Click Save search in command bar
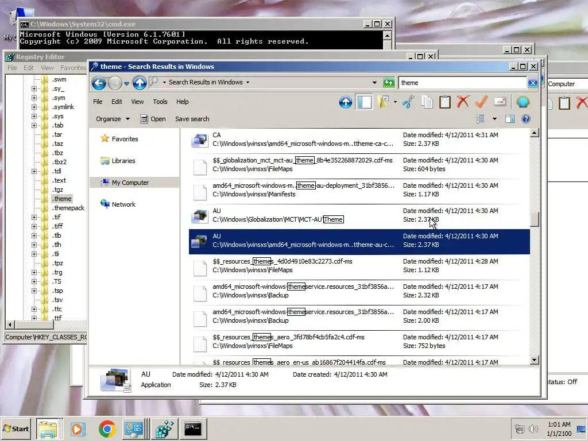The width and height of the screenshot is (588, 441). pyautogui.click(x=192, y=119)
